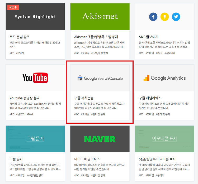Open Youtube 동영상 첨부 plugin title
The image size is (198, 184).
tap(25, 98)
